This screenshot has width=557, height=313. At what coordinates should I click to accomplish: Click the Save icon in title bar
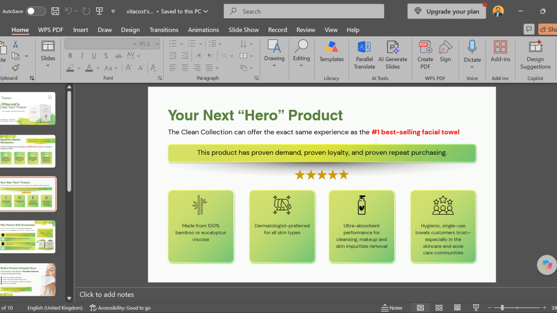tap(55, 11)
